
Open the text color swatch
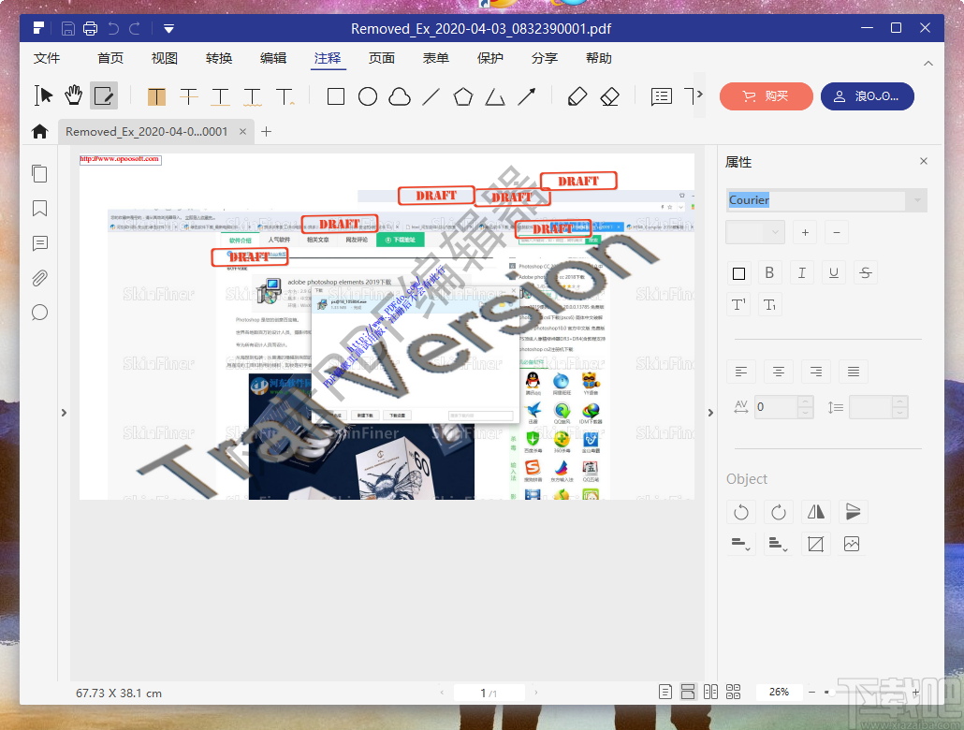tap(739, 273)
